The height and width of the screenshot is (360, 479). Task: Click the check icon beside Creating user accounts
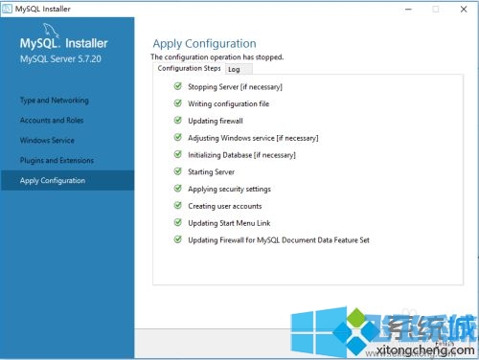[x=178, y=206]
